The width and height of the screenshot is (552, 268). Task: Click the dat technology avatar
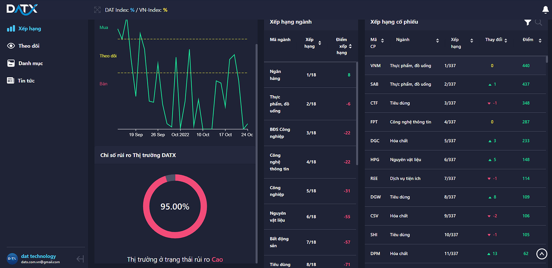coord(12,259)
